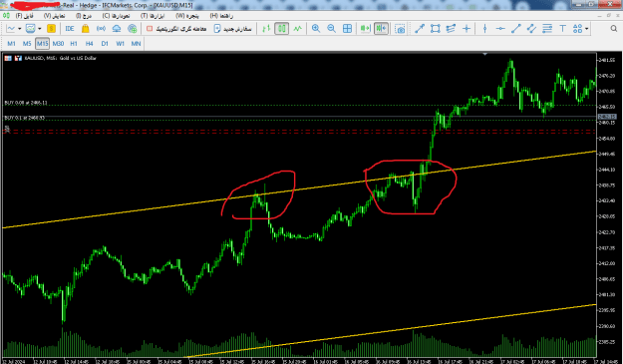
Task: Open the search magnifier icon
Action: tap(614, 29)
